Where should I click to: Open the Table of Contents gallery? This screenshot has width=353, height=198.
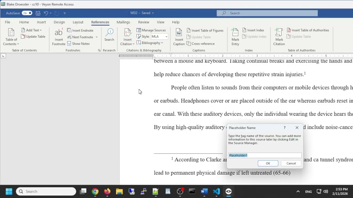11,37
